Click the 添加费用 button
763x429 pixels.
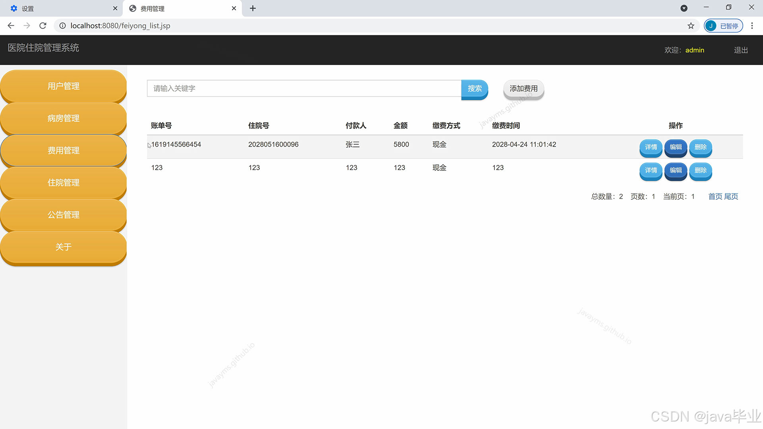pos(523,89)
